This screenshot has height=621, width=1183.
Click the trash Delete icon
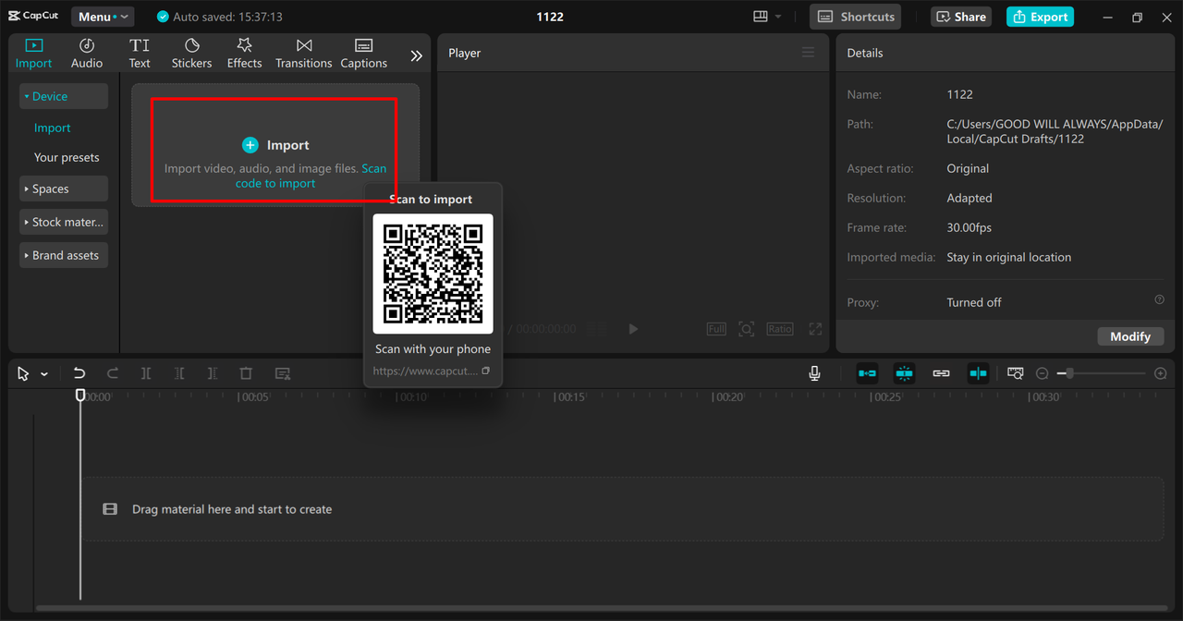(246, 373)
